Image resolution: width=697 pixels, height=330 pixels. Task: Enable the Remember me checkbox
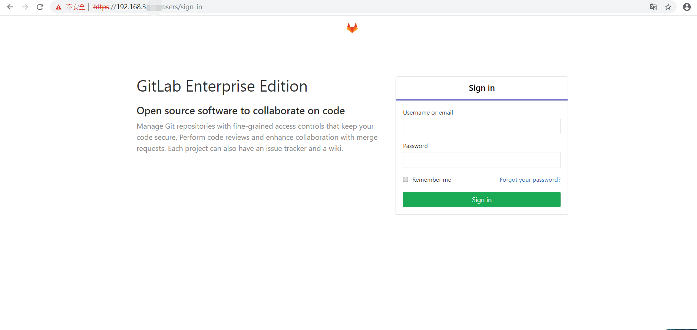(x=406, y=179)
